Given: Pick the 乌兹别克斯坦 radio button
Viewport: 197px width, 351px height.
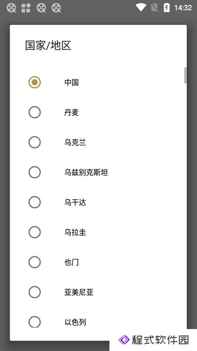Looking at the screenshot, I should (35, 172).
